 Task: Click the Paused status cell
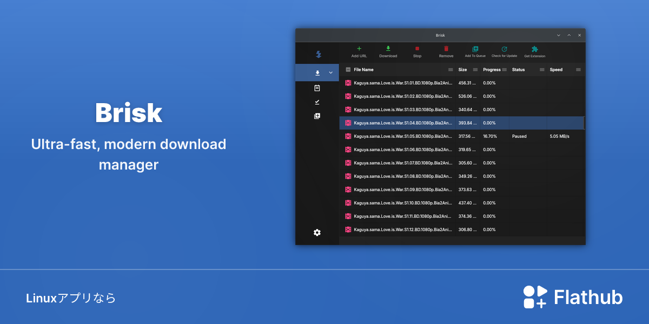click(x=519, y=136)
